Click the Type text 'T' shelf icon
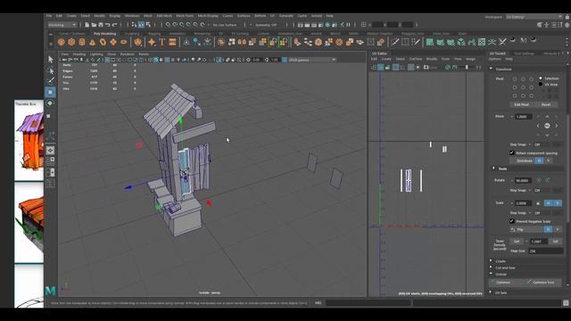 [162, 42]
